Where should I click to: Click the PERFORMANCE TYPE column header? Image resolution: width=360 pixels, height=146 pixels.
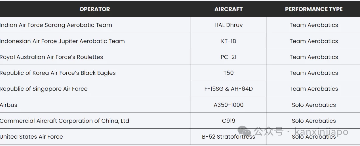click(314, 9)
